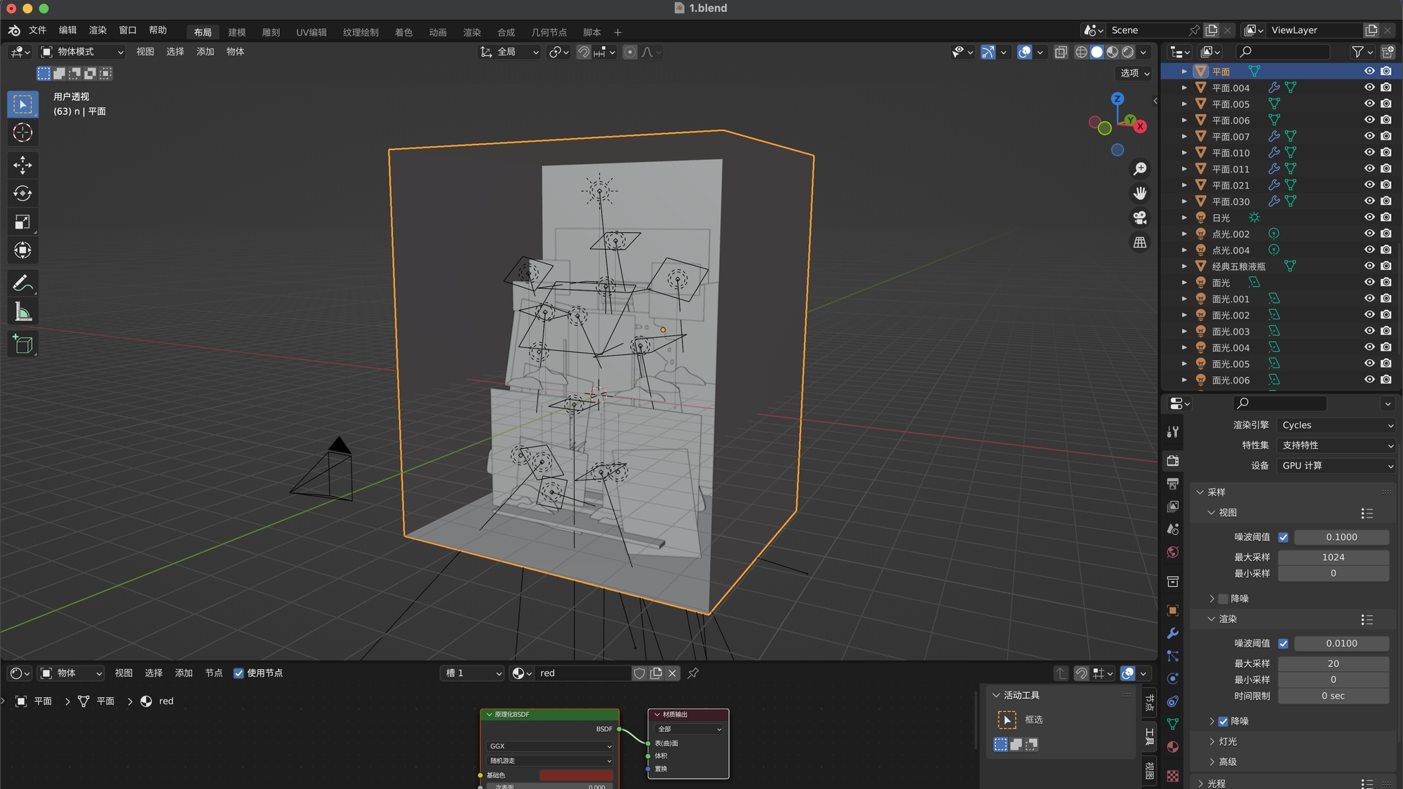The image size is (1403, 789).
Task: Toggle the render 噪波阈值 checkbox
Action: [1283, 643]
